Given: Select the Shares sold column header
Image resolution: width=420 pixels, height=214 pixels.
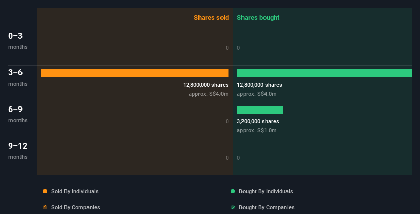Looking at the screenshot, I should coord(211,18).
